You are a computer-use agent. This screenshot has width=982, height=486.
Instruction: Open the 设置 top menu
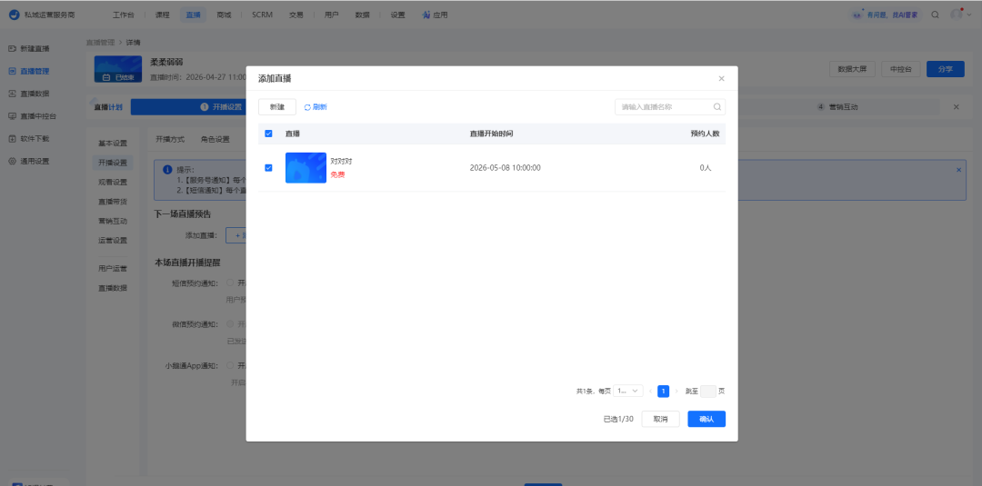click(397, 15)
